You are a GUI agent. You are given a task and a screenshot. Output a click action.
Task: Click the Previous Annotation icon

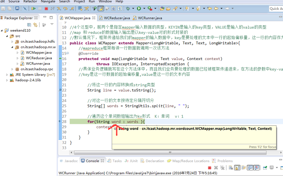(x=199, y=8)
